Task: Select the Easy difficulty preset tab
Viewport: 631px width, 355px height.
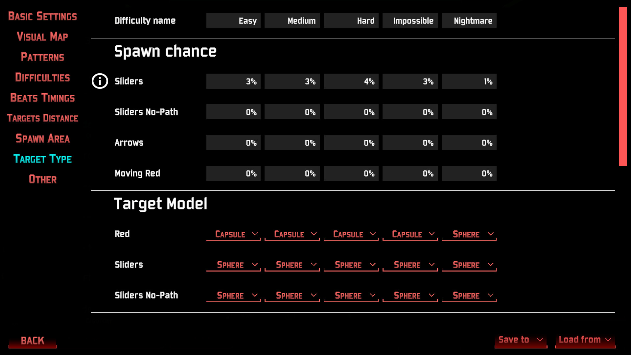Action: click(233, 20)
